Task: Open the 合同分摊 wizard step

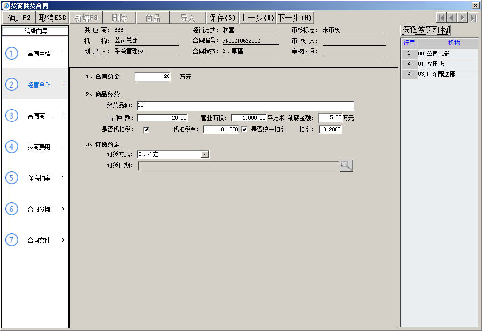Action: click(x=39, y=209)
